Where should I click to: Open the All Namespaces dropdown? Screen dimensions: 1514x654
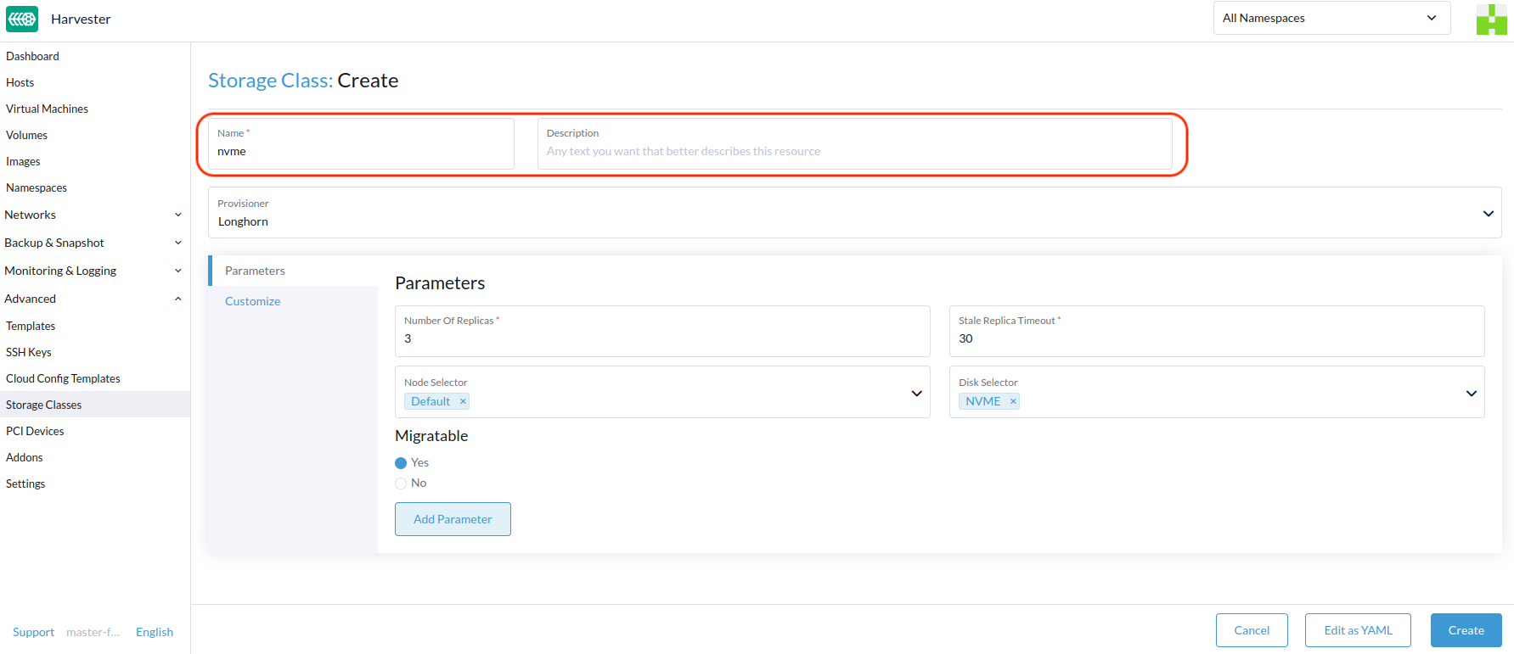1331,18
